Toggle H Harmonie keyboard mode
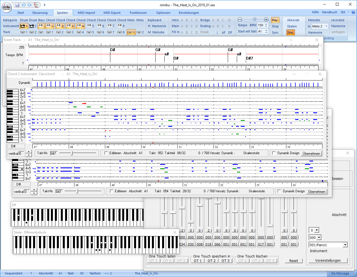 [x=157, y=26]
